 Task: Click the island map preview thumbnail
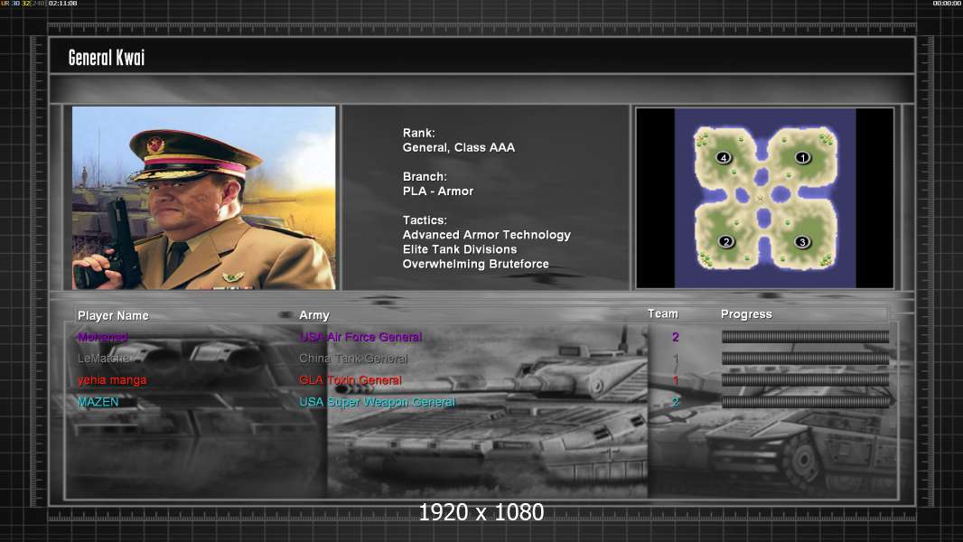click(x=764, y=198)
